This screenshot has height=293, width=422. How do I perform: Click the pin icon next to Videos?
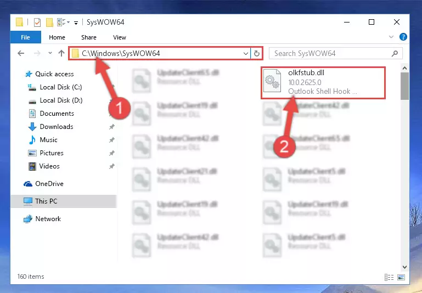coord(112,166)
